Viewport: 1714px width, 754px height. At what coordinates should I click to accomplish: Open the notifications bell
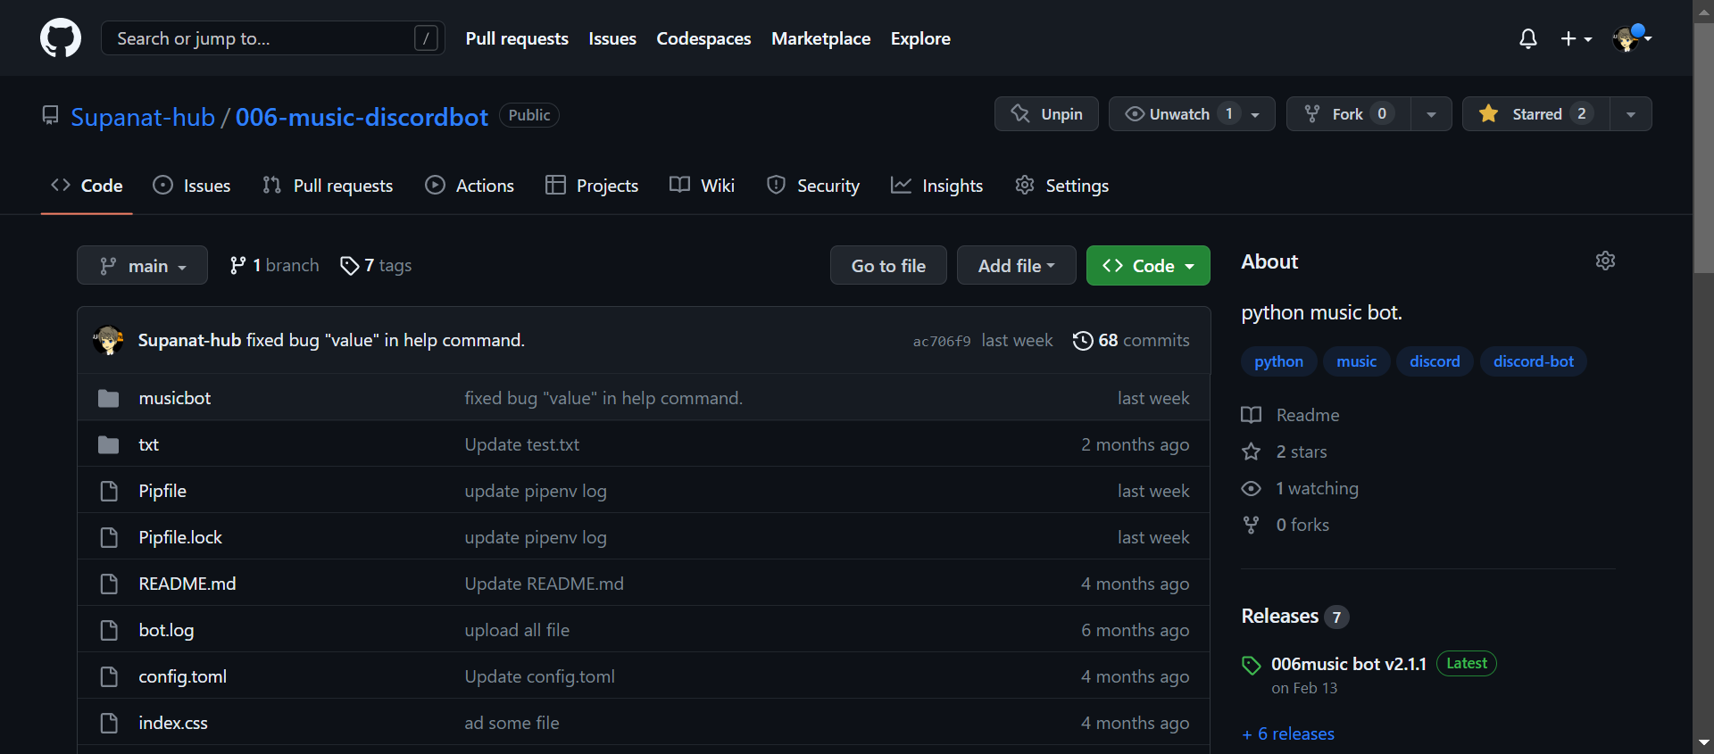(x=1527, y=38)
